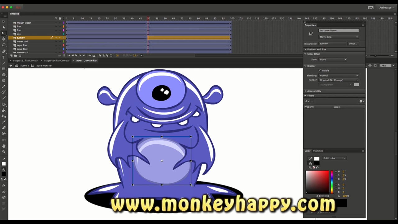This screenshot has height=224, width=398.
Task: Click the hue slider strip in Color panel
Action: click(x=332, y=182)
